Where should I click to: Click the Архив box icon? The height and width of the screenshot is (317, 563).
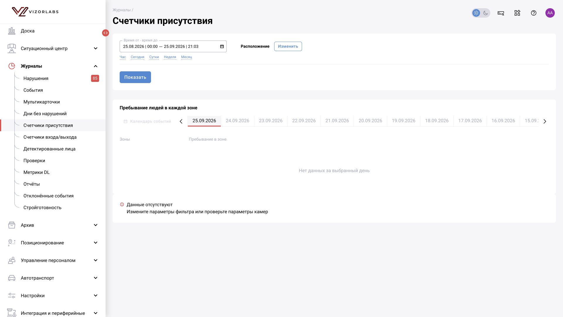(x=12, y=225)
